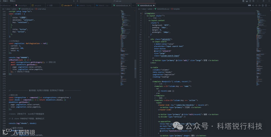271x137 pixels.
Task: Expand 'src' in left breadcrumb
Action: click(3, 9)
